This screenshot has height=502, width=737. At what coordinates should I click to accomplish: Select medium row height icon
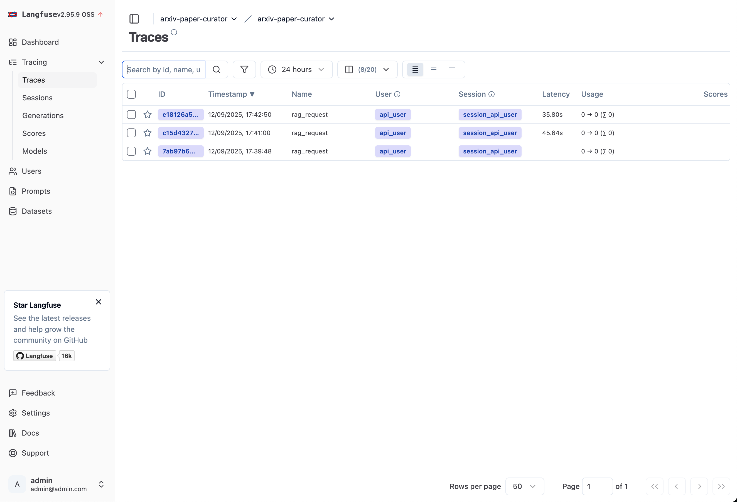click(434, 70)
